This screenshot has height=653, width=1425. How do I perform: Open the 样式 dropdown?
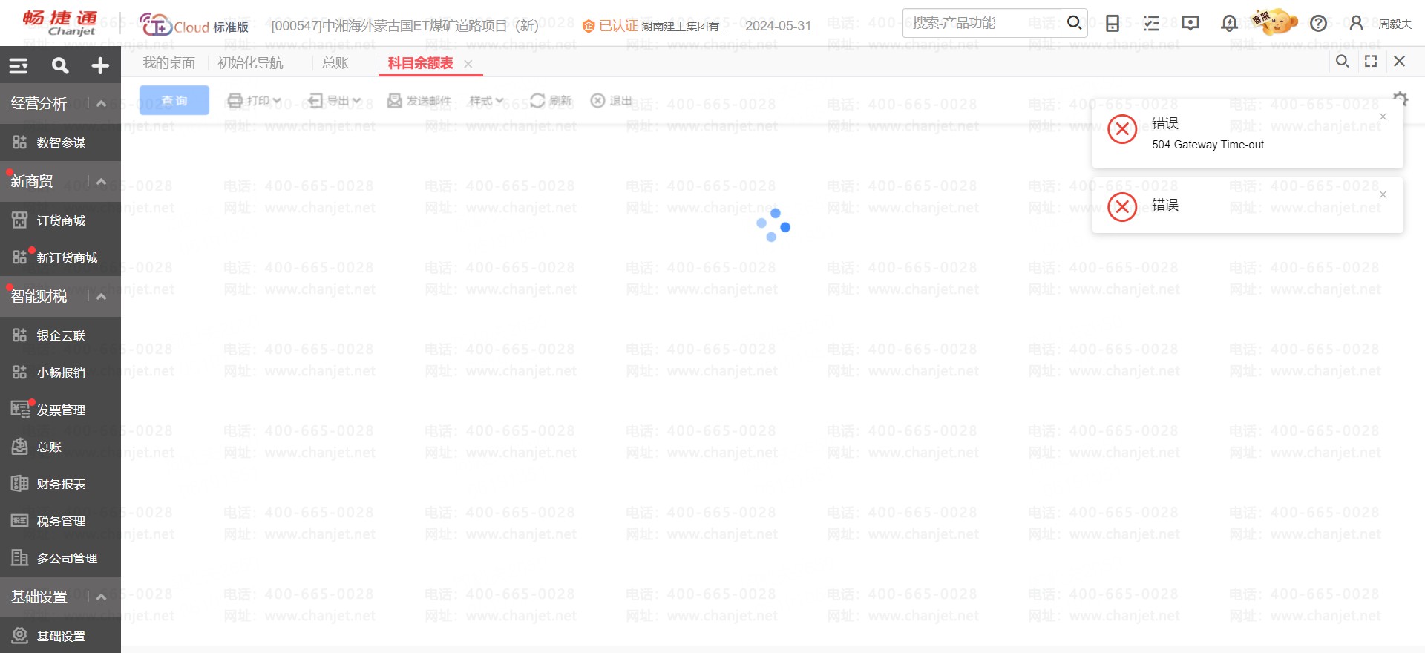pos(486,100)
